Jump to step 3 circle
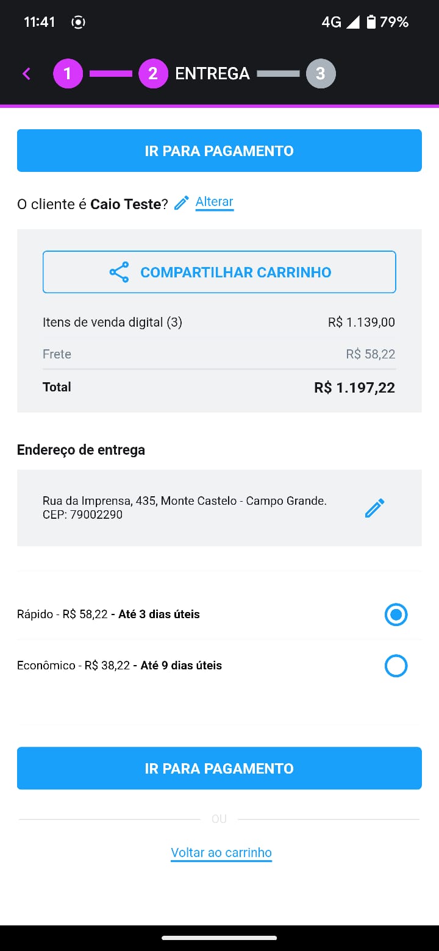This screenshot has height=951, width=439. tap(321, 74)
